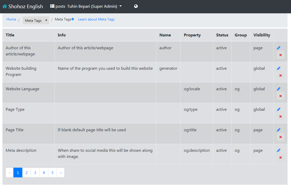Expand the Meta Tags breadcrumb dropdown
The image size is (291, 192).
click(x=36, y=21)
